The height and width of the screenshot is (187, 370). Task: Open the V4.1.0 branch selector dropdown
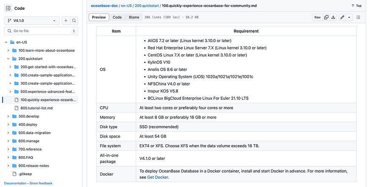32,21
